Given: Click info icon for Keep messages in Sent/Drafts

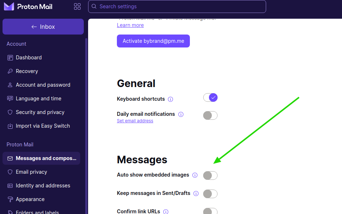Looking at the screenshot, I should tap(196, 193).
